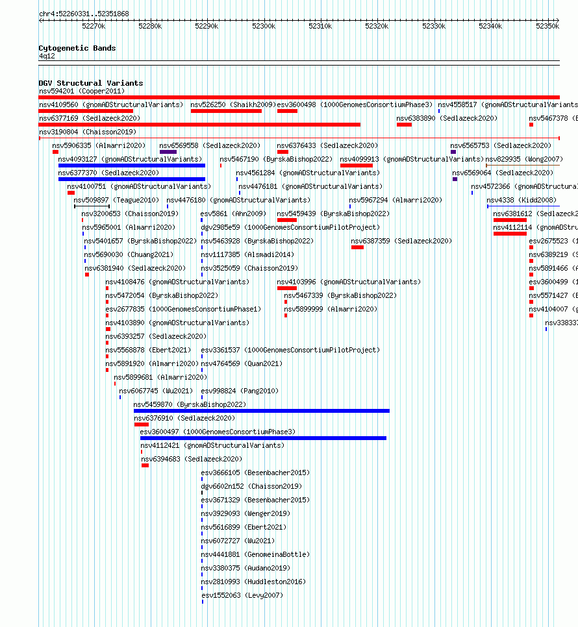Open nsv509897 (Teague2010) variant
The height and width of the screenshot is (627, 578).
[116, 200]
